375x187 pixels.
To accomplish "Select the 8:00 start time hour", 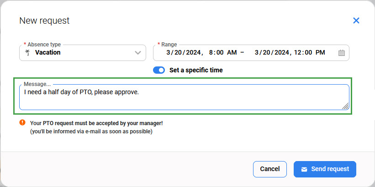I will 216,53.
